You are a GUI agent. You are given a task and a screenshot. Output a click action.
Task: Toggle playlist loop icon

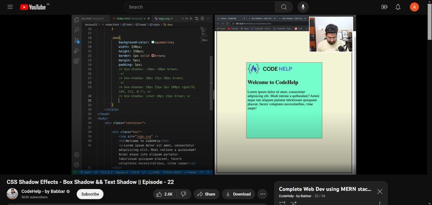(x=282, y=203)
